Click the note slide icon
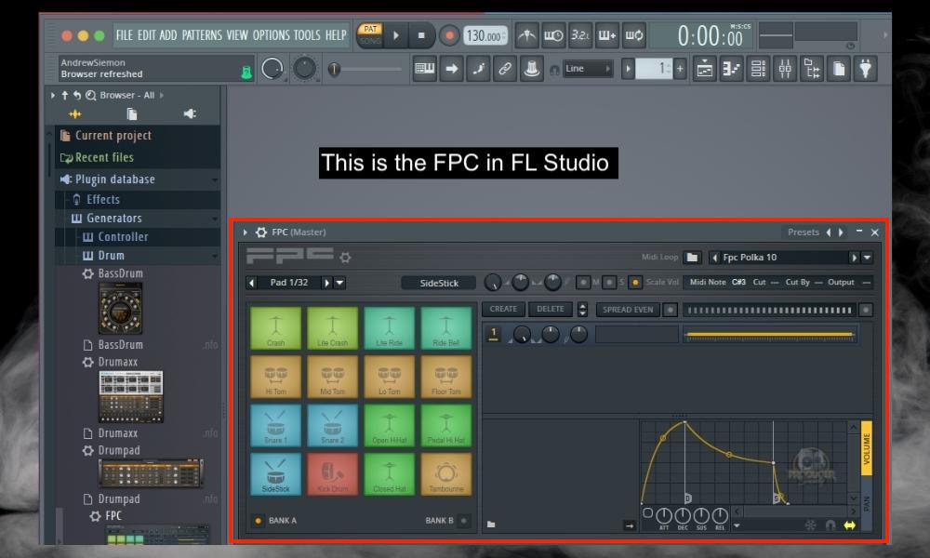The width and height of the screenshot is (930, 558). point(478,69)
